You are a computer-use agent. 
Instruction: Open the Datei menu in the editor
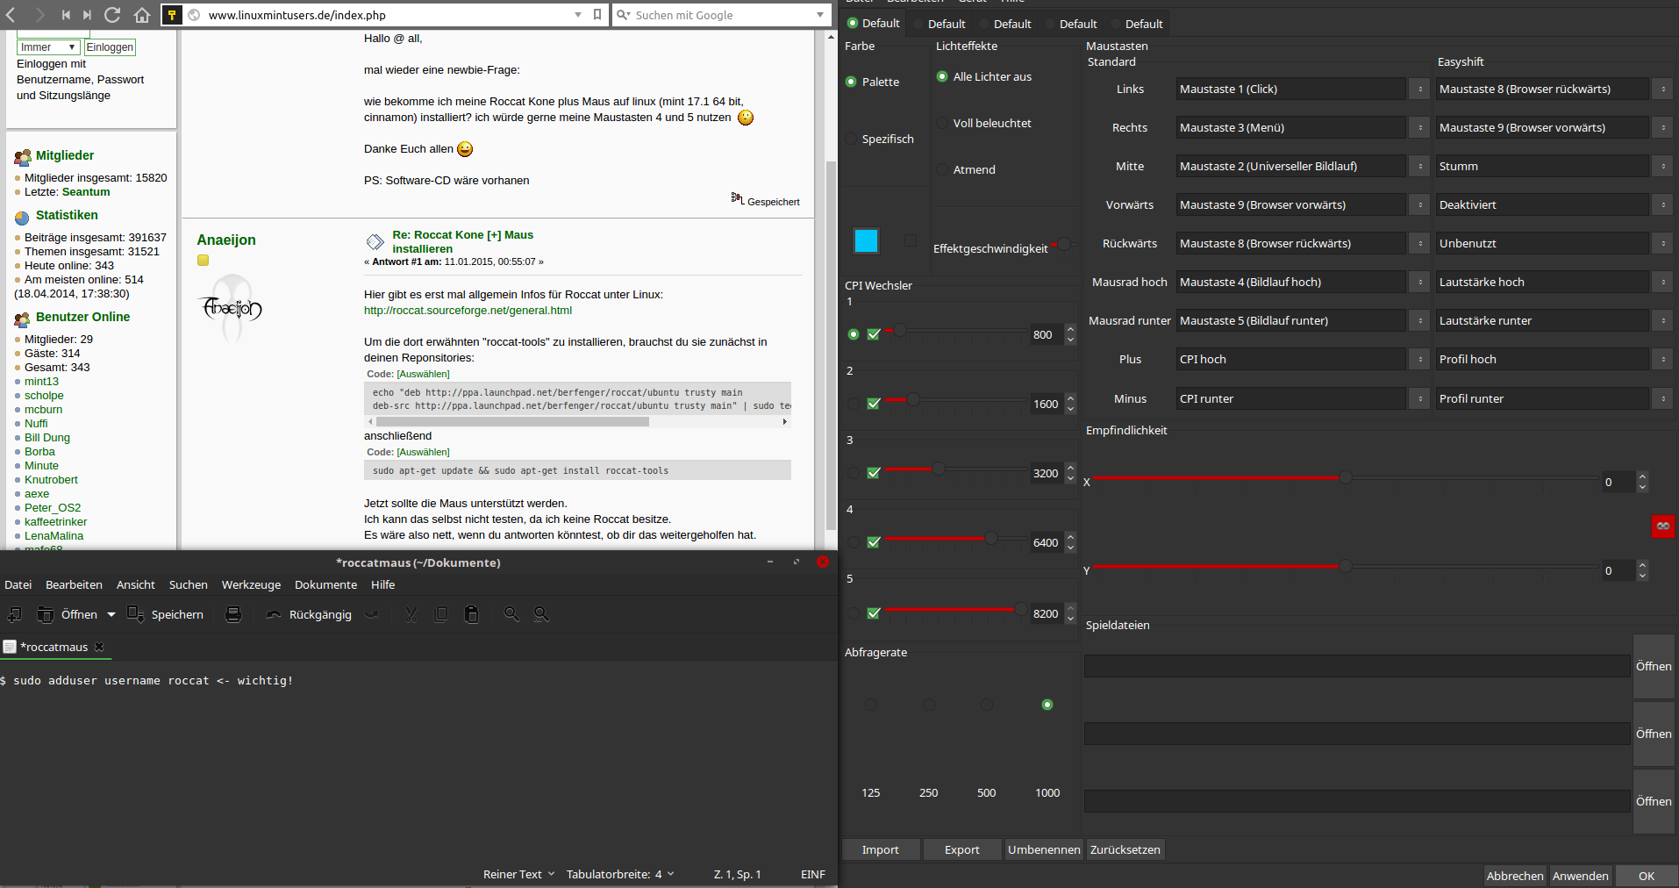pos(18,584)
